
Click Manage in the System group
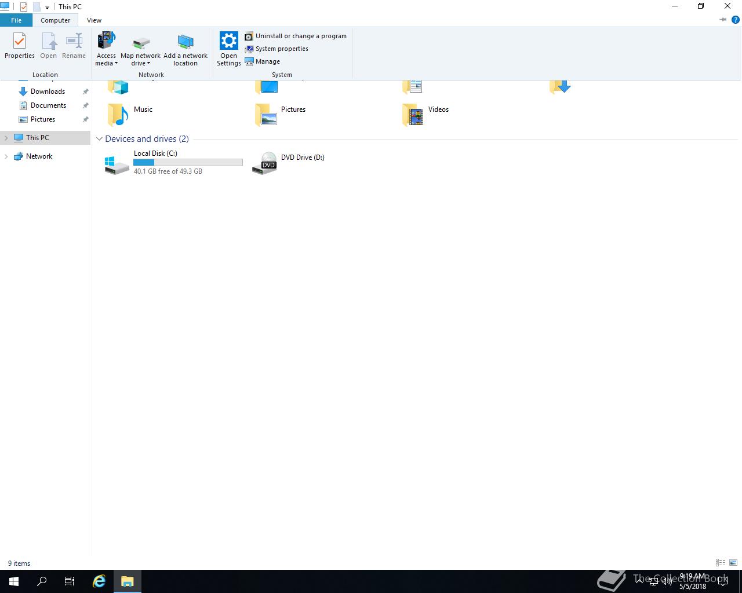pos(263,61)
